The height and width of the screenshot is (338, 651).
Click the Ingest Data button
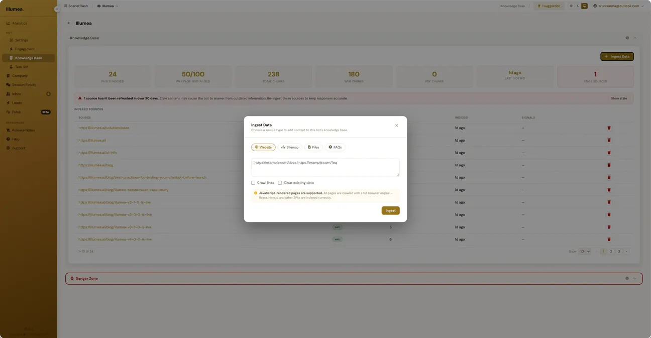tap(617, 56)
